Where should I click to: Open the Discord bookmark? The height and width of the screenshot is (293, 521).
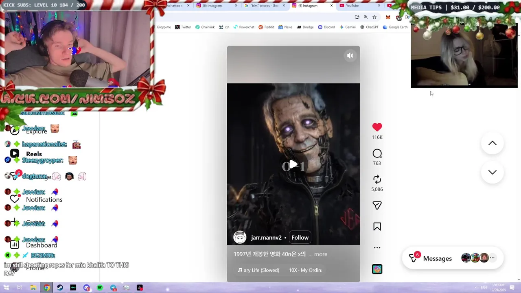point(326,27)
